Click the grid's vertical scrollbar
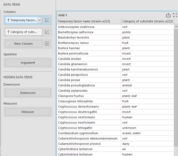Viewport: 178px width, 156px height. (176, 89)
